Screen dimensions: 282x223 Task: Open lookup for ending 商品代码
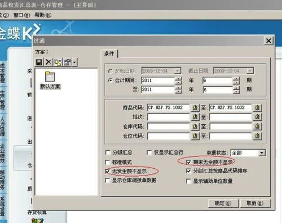coord(257,108)
